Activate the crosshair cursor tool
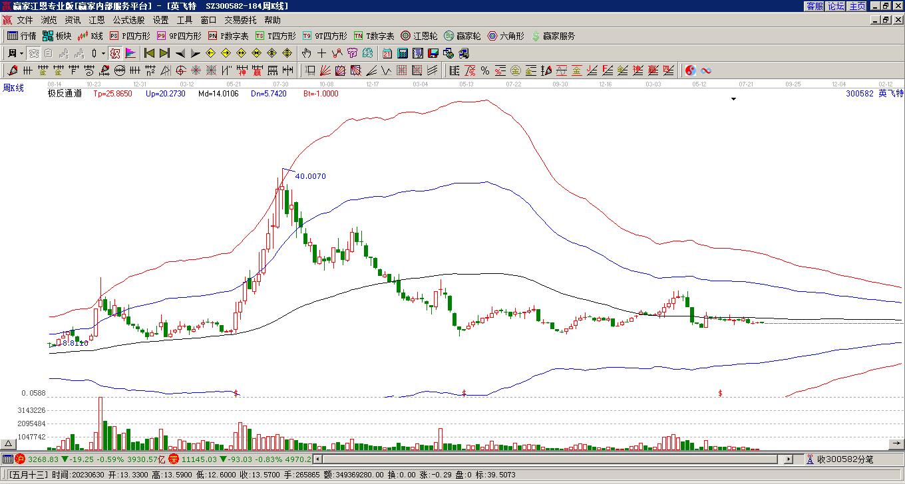The width and height of the screenshot is (905, 484). [321, 53]
